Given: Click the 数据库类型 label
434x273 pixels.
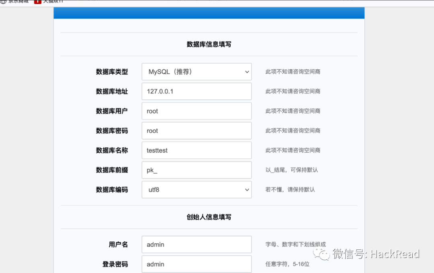Looking at the screenshot, I should 112,72.
